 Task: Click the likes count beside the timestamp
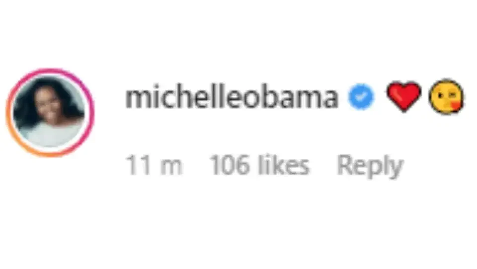click(x=259, y=165)
